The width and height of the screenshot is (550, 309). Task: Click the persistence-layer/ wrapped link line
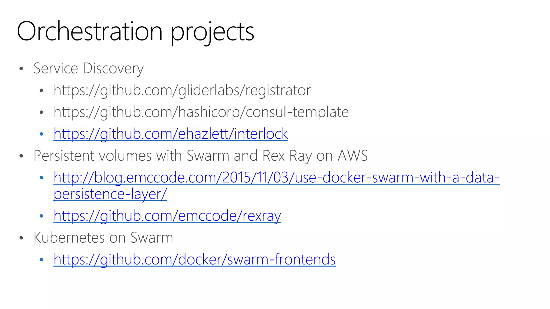point(110,194)
